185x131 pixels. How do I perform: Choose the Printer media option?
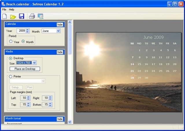coord(11,76)
